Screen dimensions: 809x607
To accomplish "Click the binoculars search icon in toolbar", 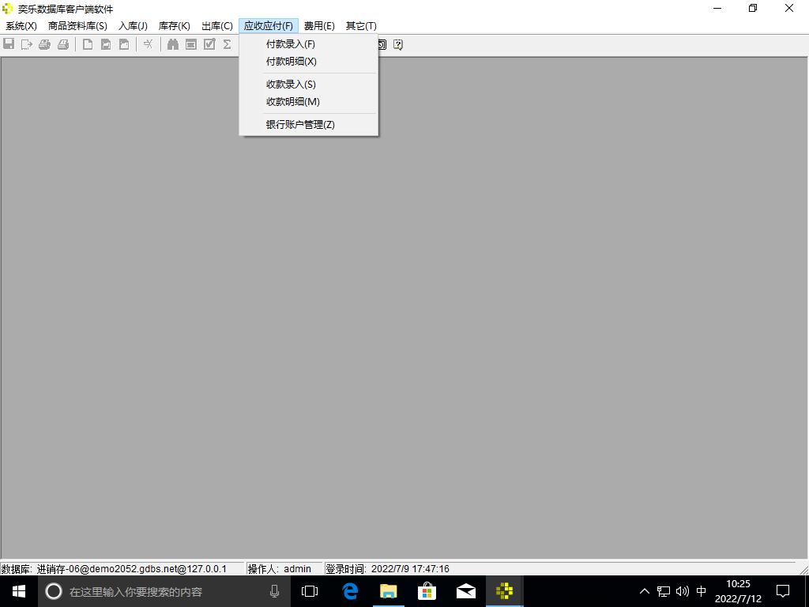I will pos(172,44).
